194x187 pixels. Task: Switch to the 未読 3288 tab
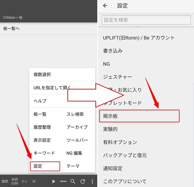pyautogui.click(x=15, y=181)
